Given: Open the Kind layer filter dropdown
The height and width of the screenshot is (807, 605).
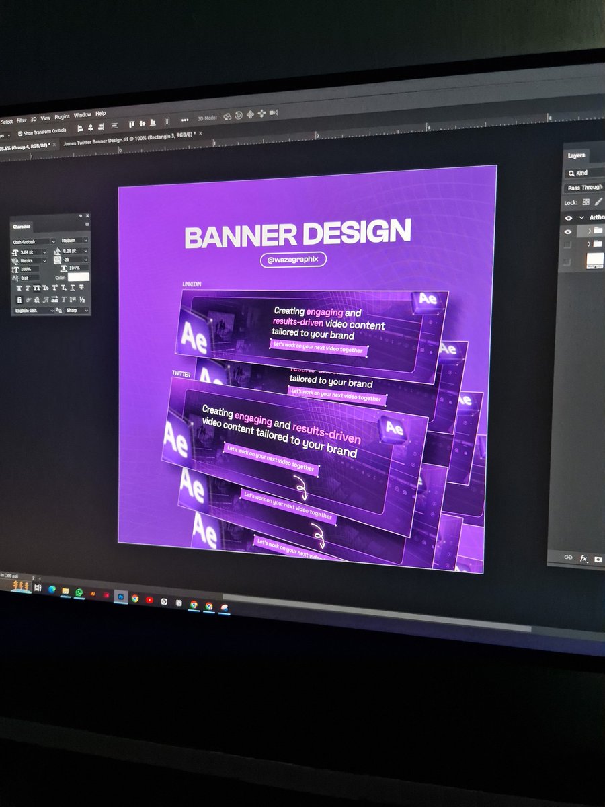Looking at the screenshot, I should point(585,173).
